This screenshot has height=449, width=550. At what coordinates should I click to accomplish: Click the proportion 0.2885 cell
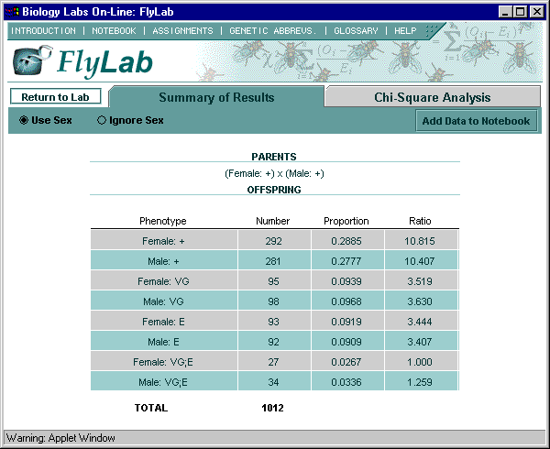[347, 241]
